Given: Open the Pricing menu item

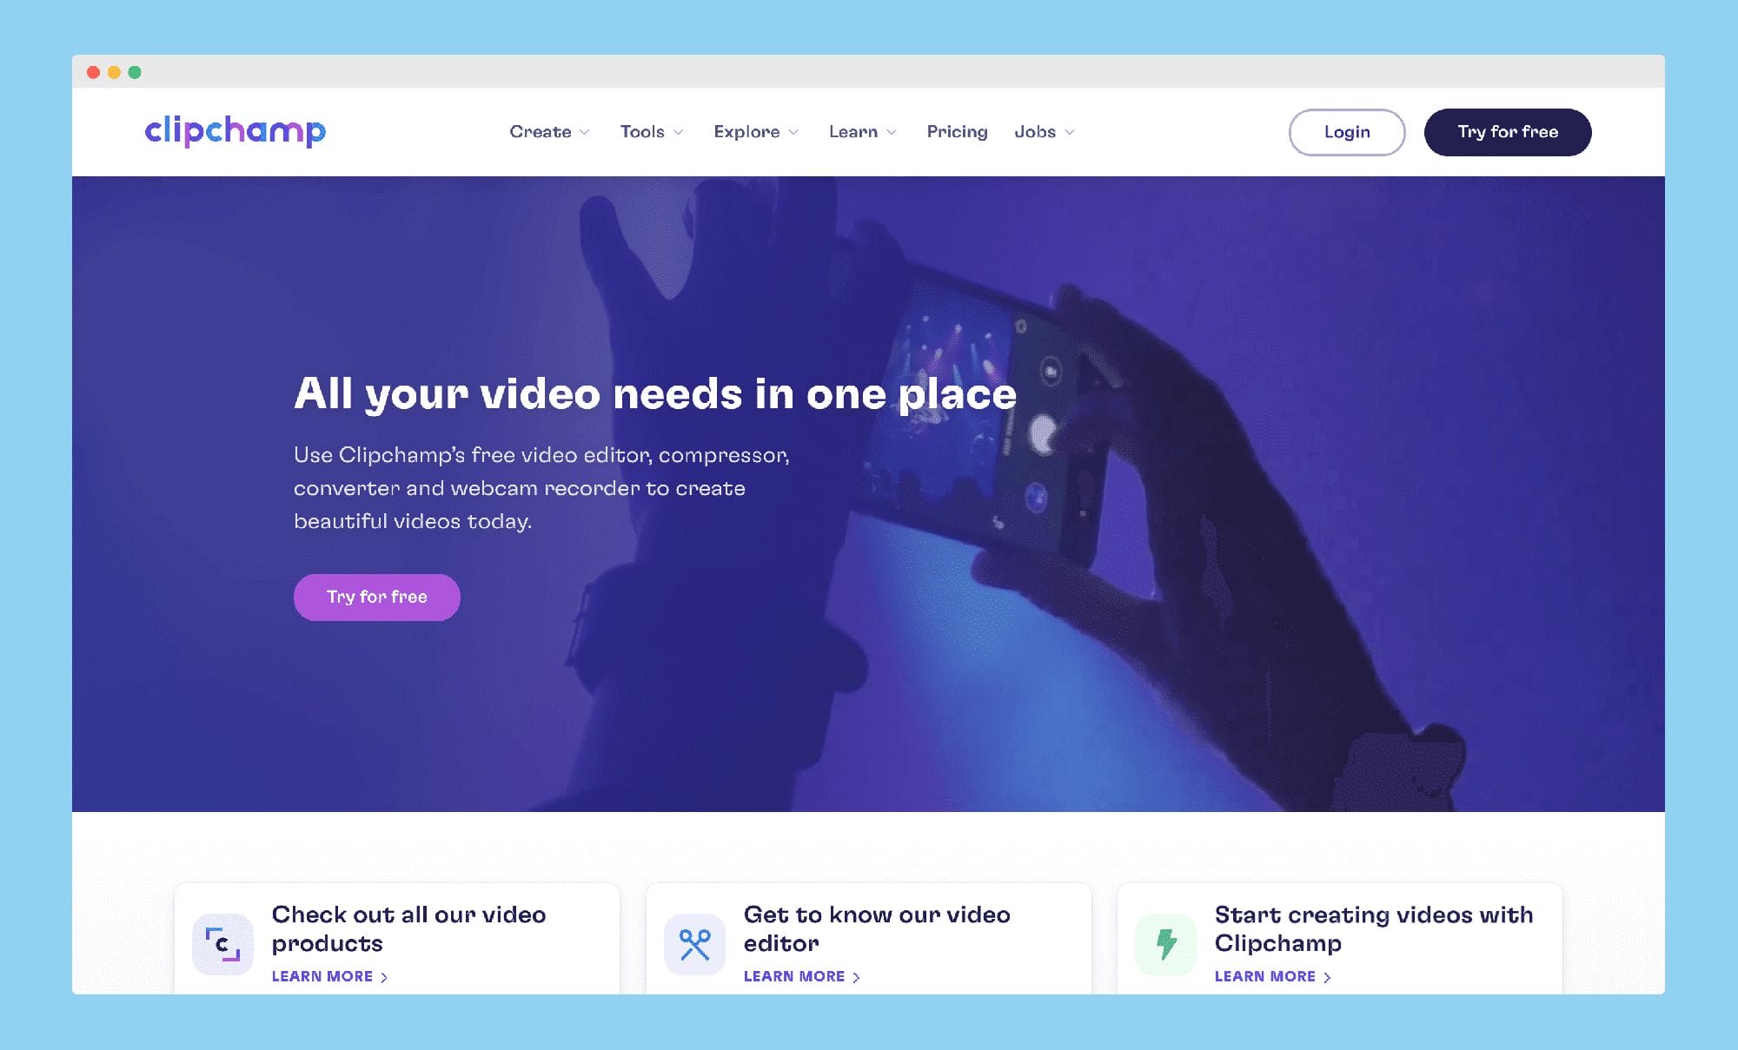Looking at the screenshot, I should pos(956,131).
